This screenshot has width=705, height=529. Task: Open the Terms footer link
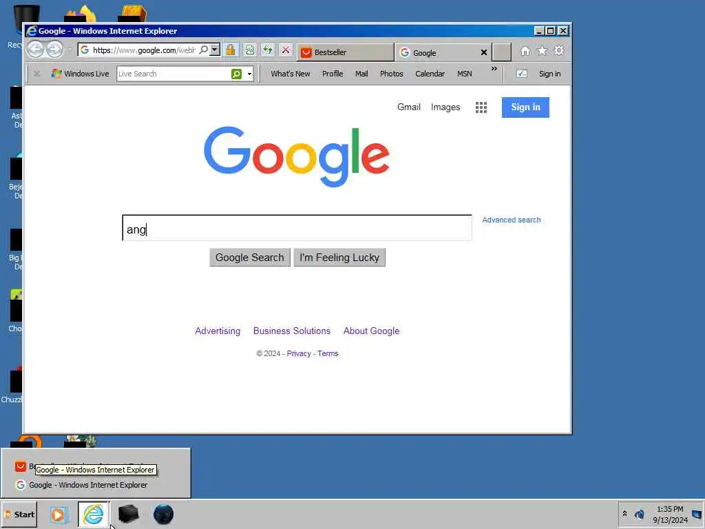[x=328, y=353]
